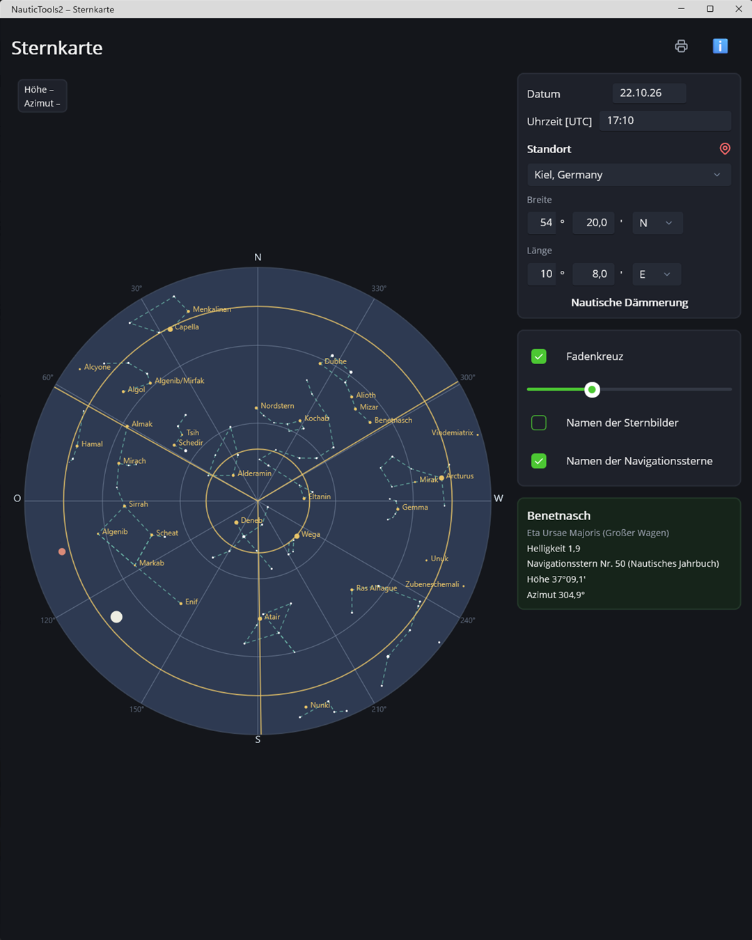Use current location pin icon next to Standort
The image size is (752, 940).
725,148
